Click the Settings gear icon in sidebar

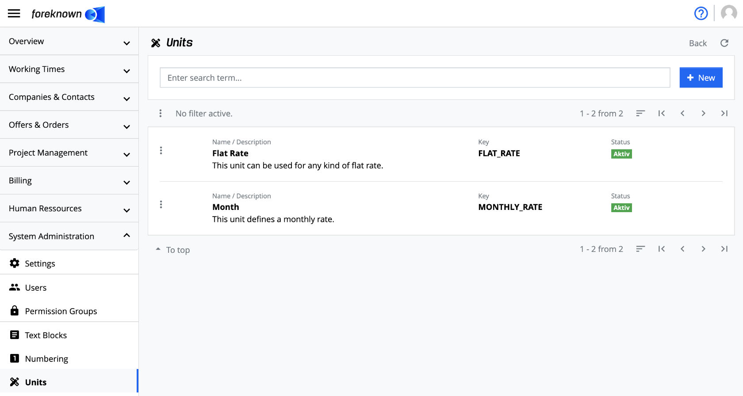pyautogui.click(x=15, y=263)
